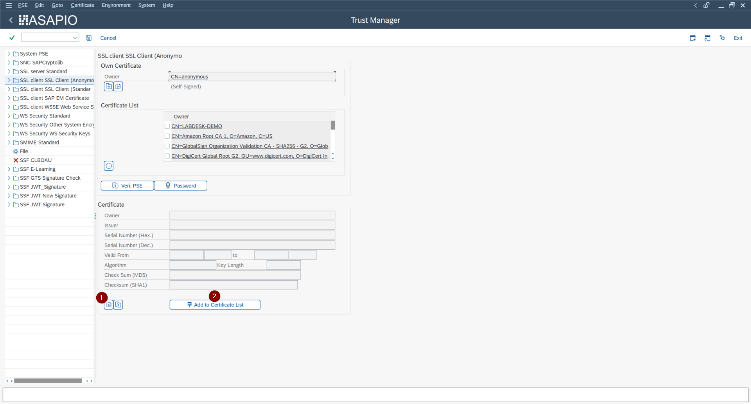Click the remove certificate minus icon

tap(109, 166)
